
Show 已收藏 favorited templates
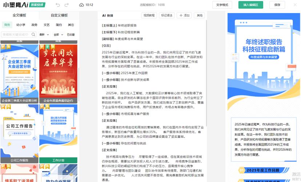click(71, 35)
